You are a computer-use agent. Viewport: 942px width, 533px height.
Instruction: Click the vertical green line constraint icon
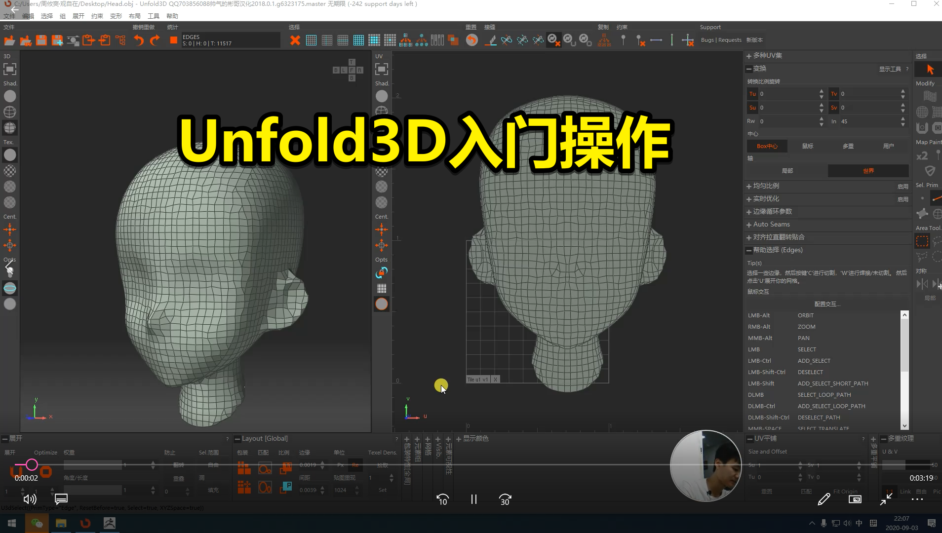tap(672, 40)
